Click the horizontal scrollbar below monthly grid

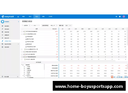click(87, 61)
